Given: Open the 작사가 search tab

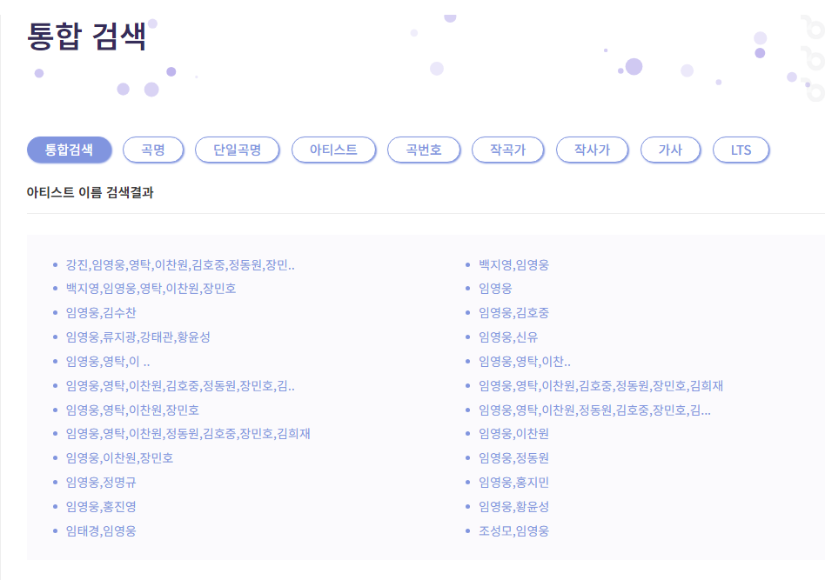Looking at the screenshot, I should pos(593,150).
